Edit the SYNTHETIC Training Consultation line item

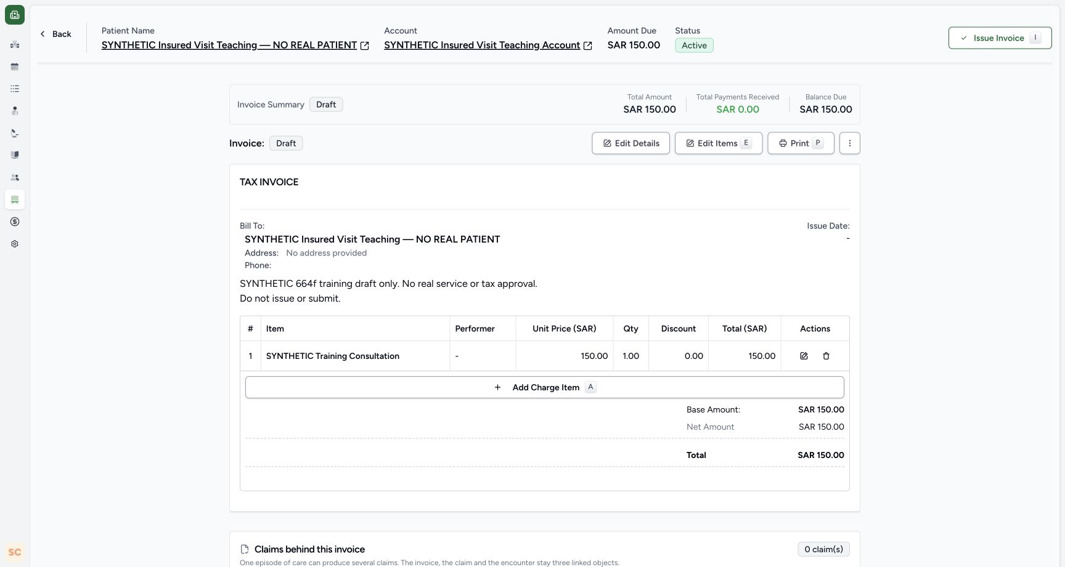coord(804,356)
